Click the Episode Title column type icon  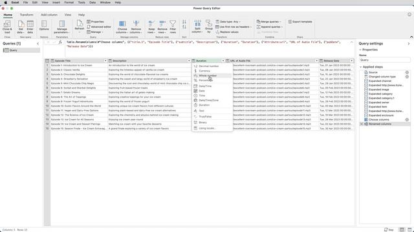52,61
